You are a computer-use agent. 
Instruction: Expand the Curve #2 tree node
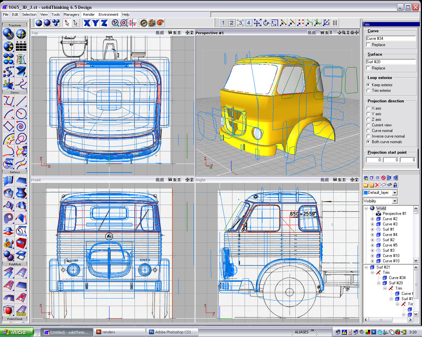pos(373,219)
